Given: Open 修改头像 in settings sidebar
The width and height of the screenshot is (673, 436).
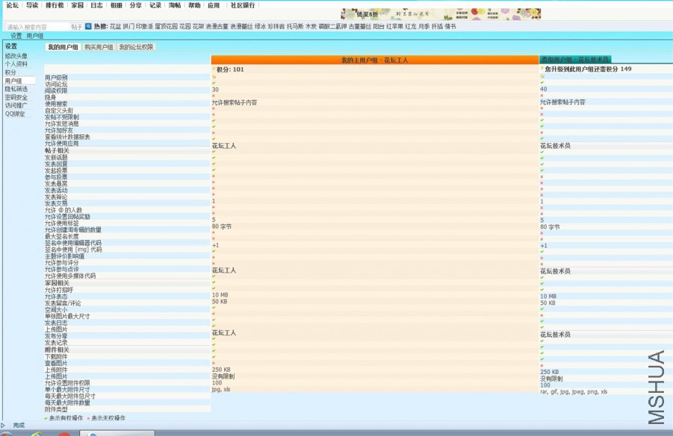Looking at the screenshot, I should coord(16,56).
